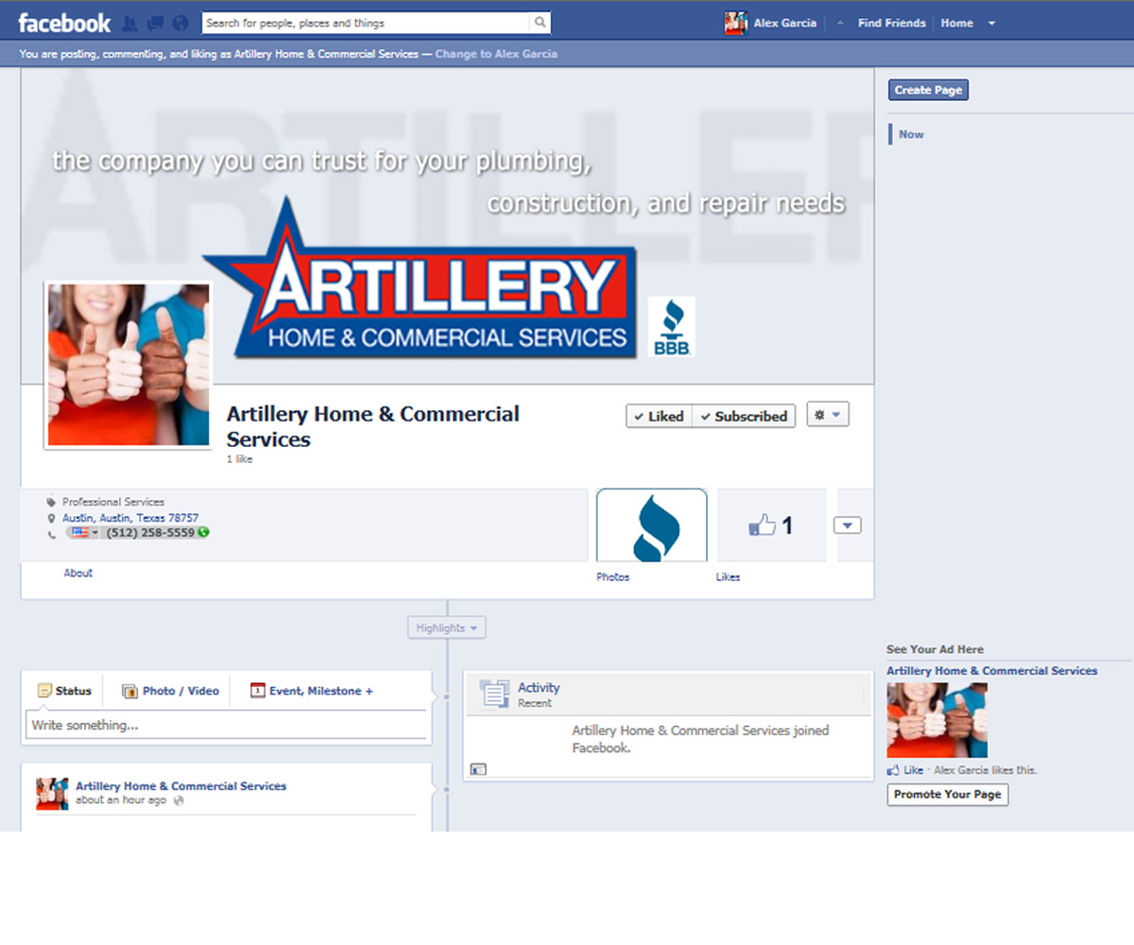Toggle the Subscribed button
The height and width of the screenshot is (945, 1134).
744,416
